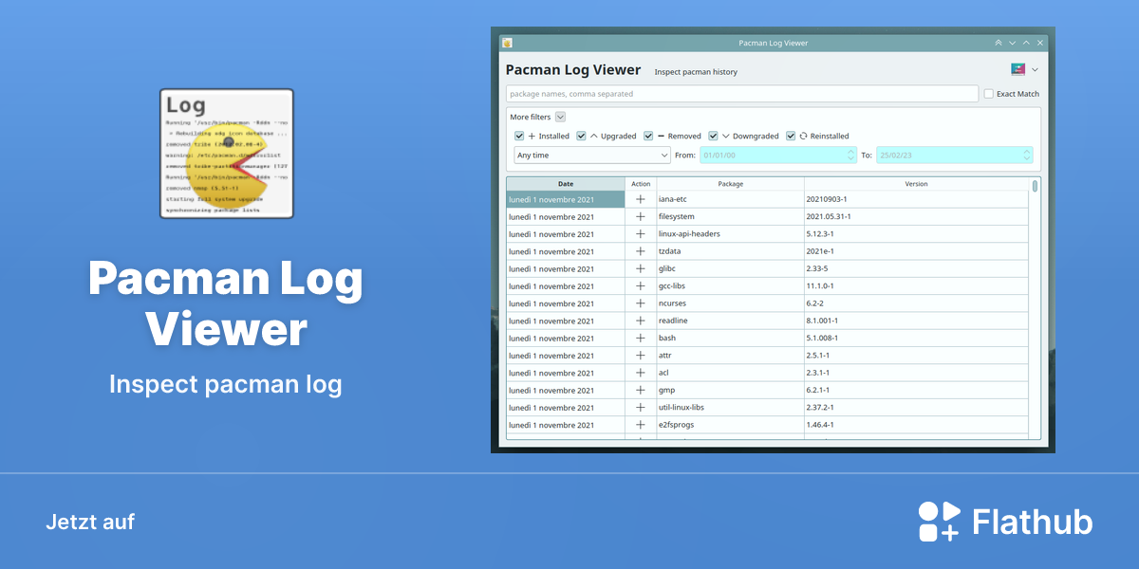This screenshot has height=569, width=1139.
Task: Click the app icon in the window title bar
Action: point(507,43)
